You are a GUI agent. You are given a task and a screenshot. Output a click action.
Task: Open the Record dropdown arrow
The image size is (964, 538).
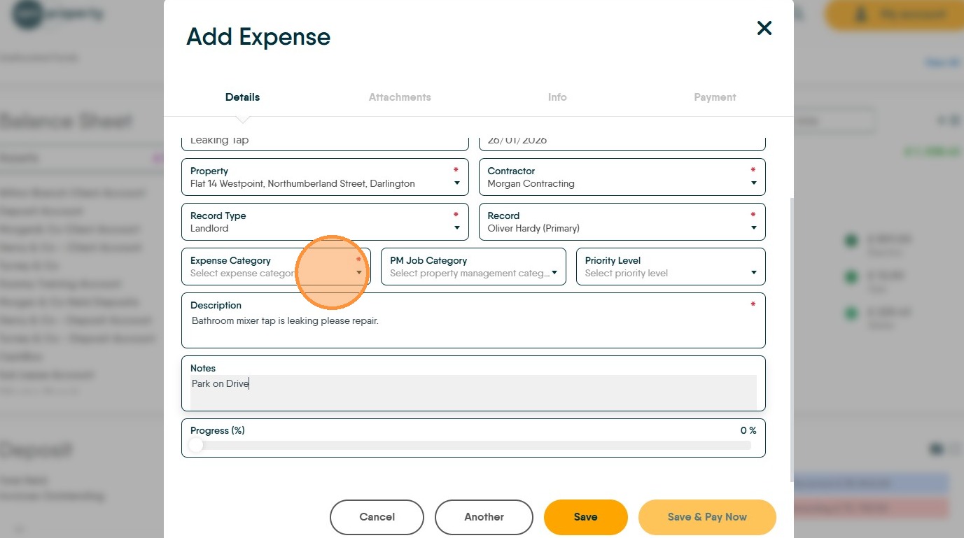pos(753,228)
